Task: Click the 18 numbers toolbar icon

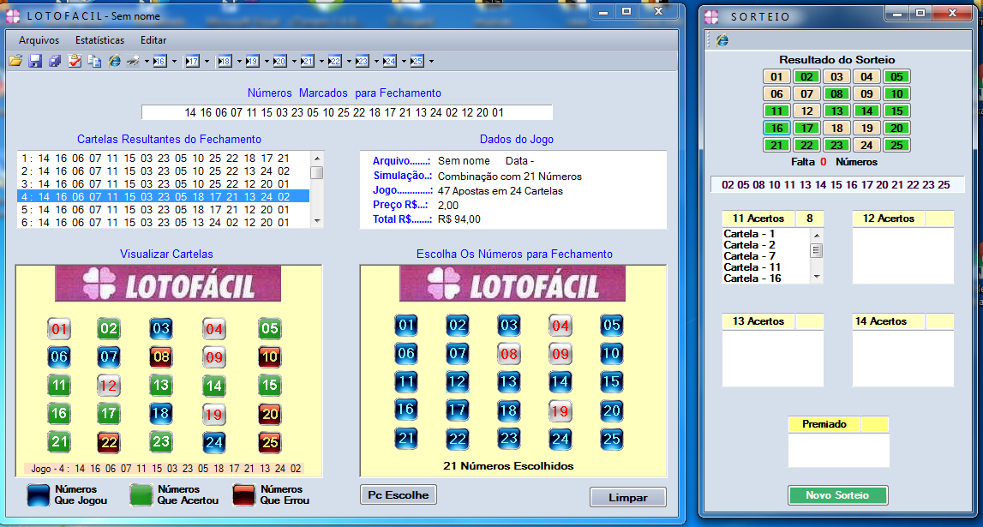Action: (x=224, y=61)
